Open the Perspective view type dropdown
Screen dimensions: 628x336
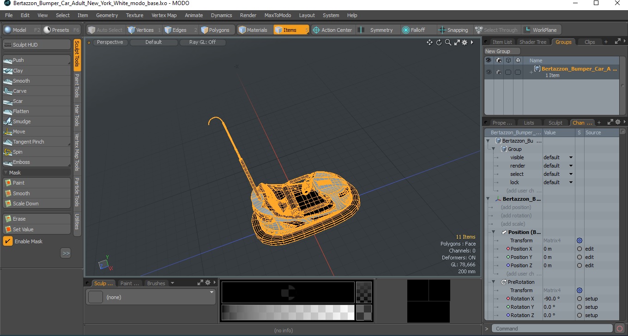(x=110, y=42)
